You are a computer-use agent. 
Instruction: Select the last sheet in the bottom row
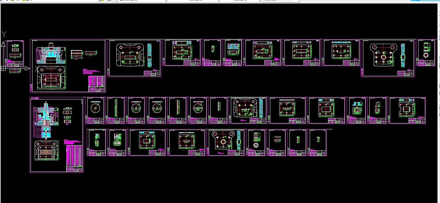[317, 143]
